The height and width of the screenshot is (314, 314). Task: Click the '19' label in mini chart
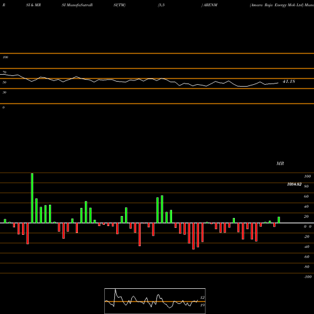tap(202, 305)
